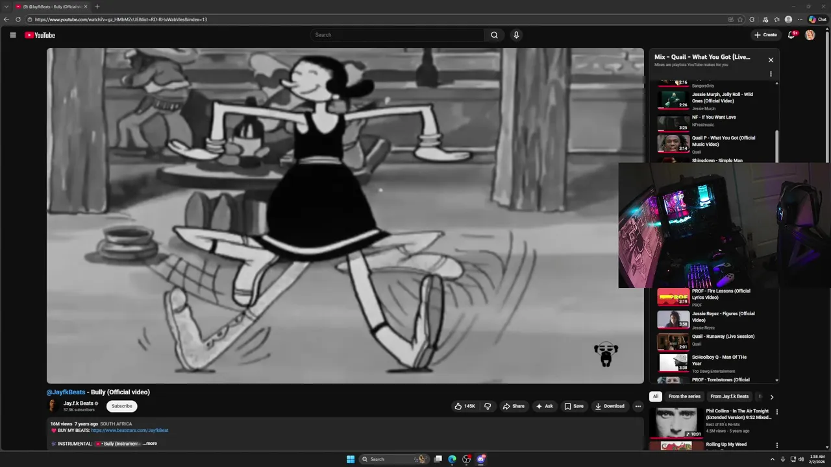Open clock and date flyout

pos(817,459)
